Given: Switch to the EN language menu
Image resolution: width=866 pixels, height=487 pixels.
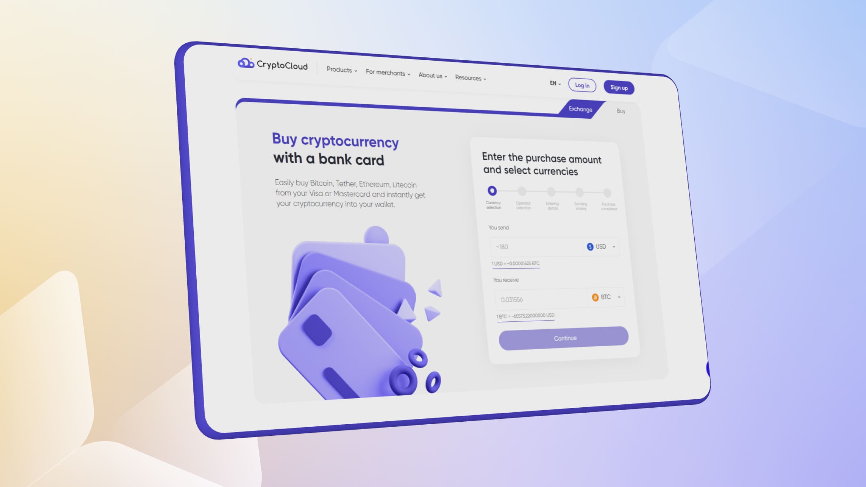Looking at the screenshot, I should click(554, 83).
